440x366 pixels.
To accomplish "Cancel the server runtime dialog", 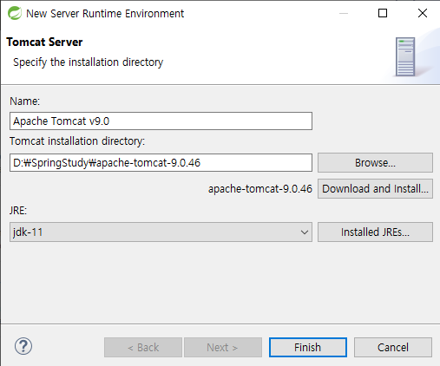I will coord(393,347).
